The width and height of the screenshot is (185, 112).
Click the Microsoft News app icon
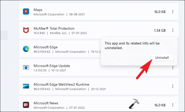[x=26, y=105]
